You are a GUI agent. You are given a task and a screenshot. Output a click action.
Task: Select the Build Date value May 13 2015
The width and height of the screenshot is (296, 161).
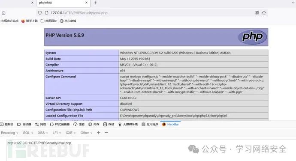(x=135, y=59)
